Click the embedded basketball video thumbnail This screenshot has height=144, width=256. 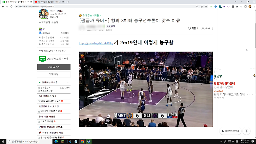[141, 89]
